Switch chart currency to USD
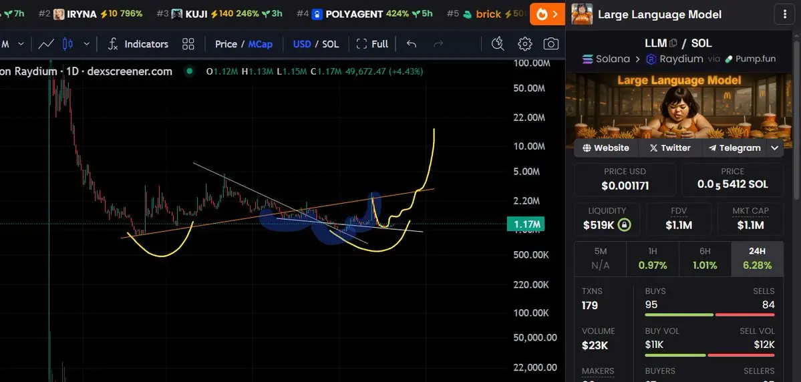Viewport: 801px width, 382px height. 302,44
